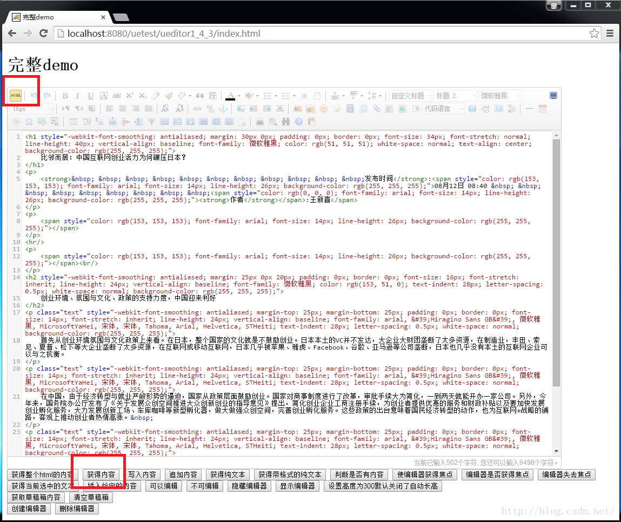Click the insert video film icon
The image size is (621, 522).
coord(350,109)
